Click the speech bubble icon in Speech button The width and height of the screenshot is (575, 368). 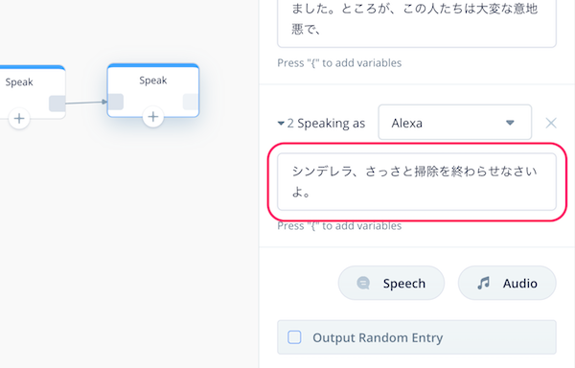[363, 283]
